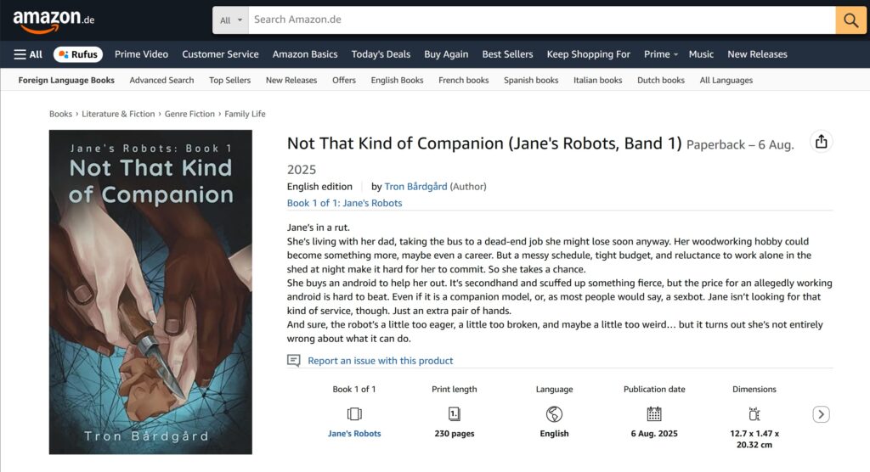Click the share icon beside the title
The height and width of the screenshot is (472, 870).
(821, 142)
